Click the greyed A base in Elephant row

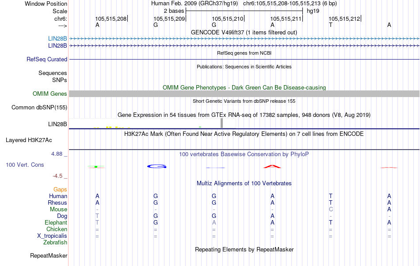pyautogui.click(x=214, y=223)
